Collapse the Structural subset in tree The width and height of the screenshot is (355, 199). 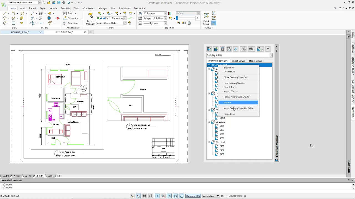tap(209, 122)
